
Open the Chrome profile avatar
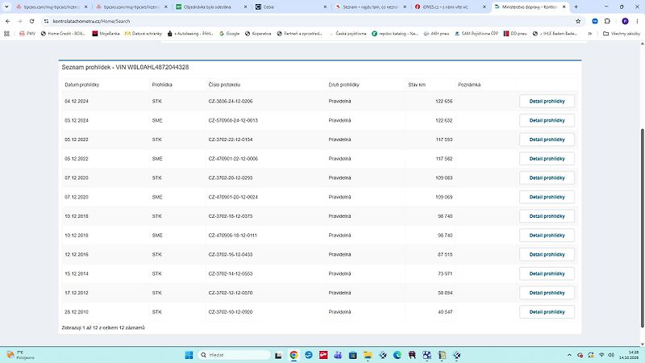pos(625,21)
